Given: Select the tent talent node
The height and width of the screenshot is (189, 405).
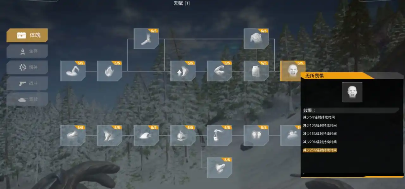Looking at the screenshot, I should point(146,135).
